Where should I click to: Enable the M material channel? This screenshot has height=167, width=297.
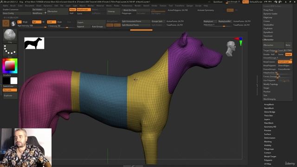click(43, 22)
